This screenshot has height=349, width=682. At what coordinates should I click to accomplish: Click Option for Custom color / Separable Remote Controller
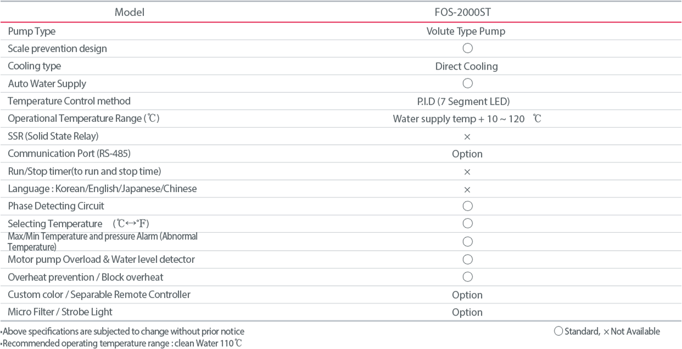pyautogui.click(x=467, y=295)
